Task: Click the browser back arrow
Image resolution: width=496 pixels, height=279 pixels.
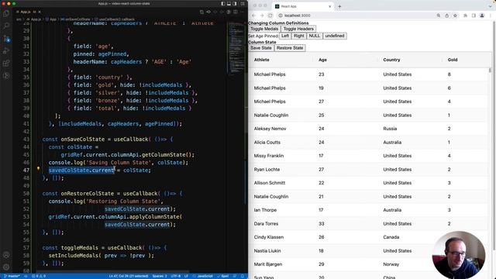Action: (253, 15)
